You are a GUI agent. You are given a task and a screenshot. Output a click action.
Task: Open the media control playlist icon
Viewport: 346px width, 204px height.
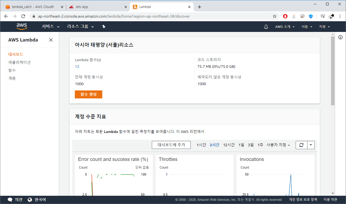323,16
